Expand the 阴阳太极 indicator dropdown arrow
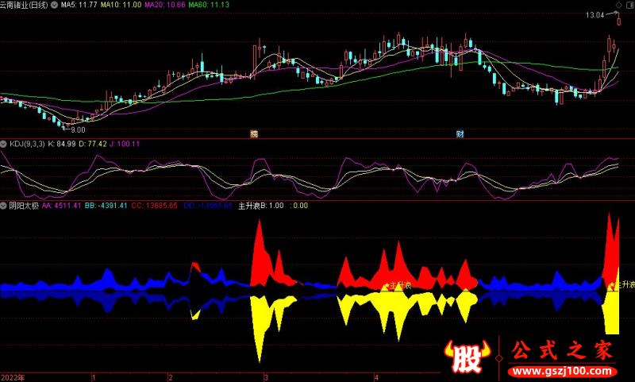The image size is (635, 382). pyautogui.click(x=4, y=206)
